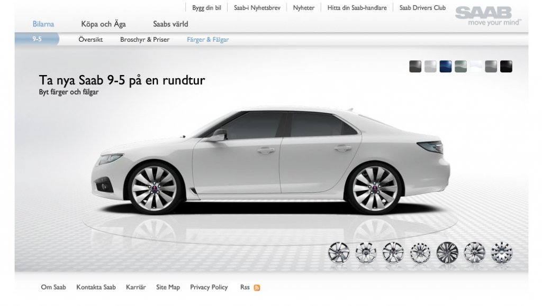Image resolution: width=542 pixels, height=306 pixels.
Task: Open the Kontakta Saab footer link
Action: (96, 287)
